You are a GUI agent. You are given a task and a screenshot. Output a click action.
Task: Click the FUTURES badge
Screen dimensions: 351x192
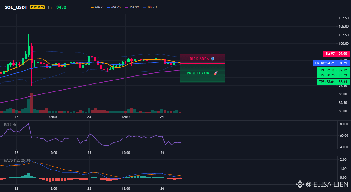pos(37,7)
